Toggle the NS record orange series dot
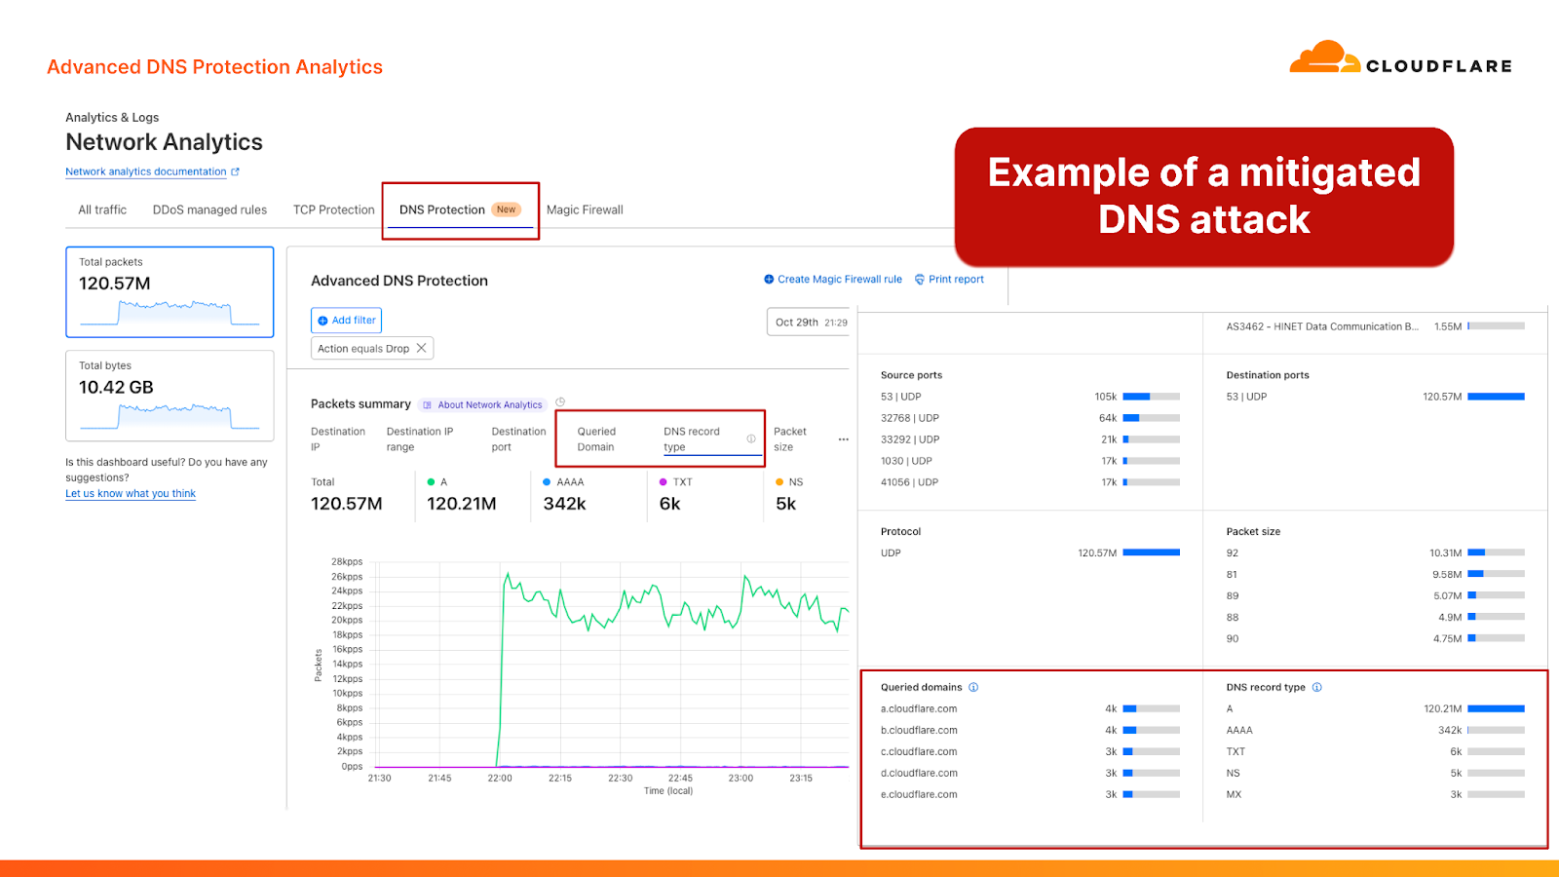Screen dimensions: 1559x877 tap(779, 482)
